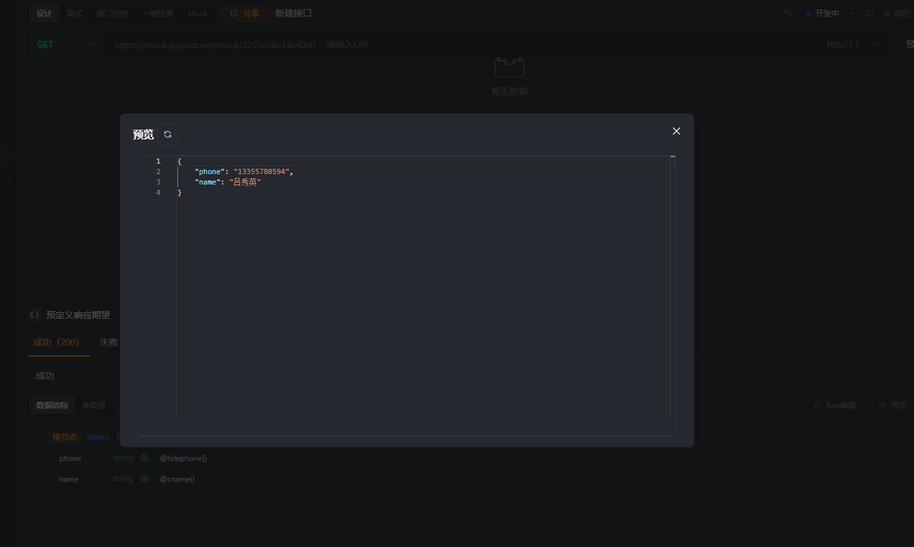Open the GET method dropdown
Viewport: 914px width, 547px height.
65,44
